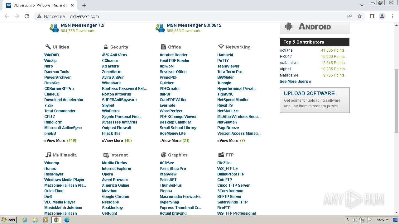The image size is (399, 224).
Task: Open Chrome three-dot menu
Action: [392, 16]
